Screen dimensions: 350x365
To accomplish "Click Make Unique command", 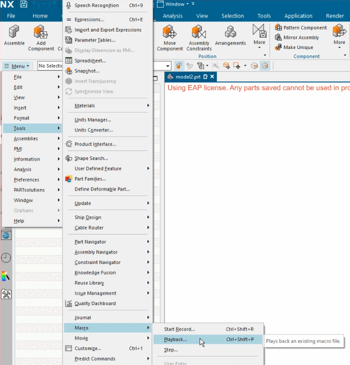I will pos(294,47).
